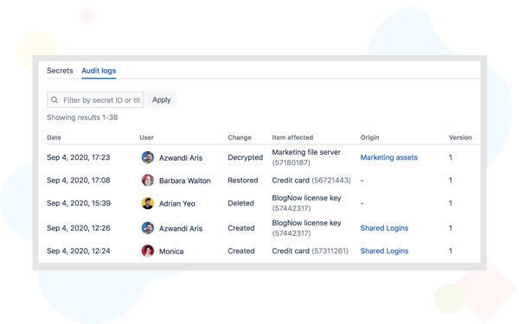Click the date Sep 4, 2020, 12:26
Screen dimensions: 519x324
(79, 228)
